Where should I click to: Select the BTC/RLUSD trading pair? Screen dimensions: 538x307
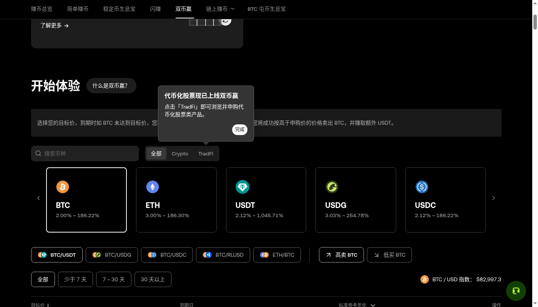[223, 255]
